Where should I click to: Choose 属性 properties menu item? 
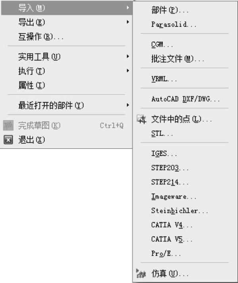point(32,85)
